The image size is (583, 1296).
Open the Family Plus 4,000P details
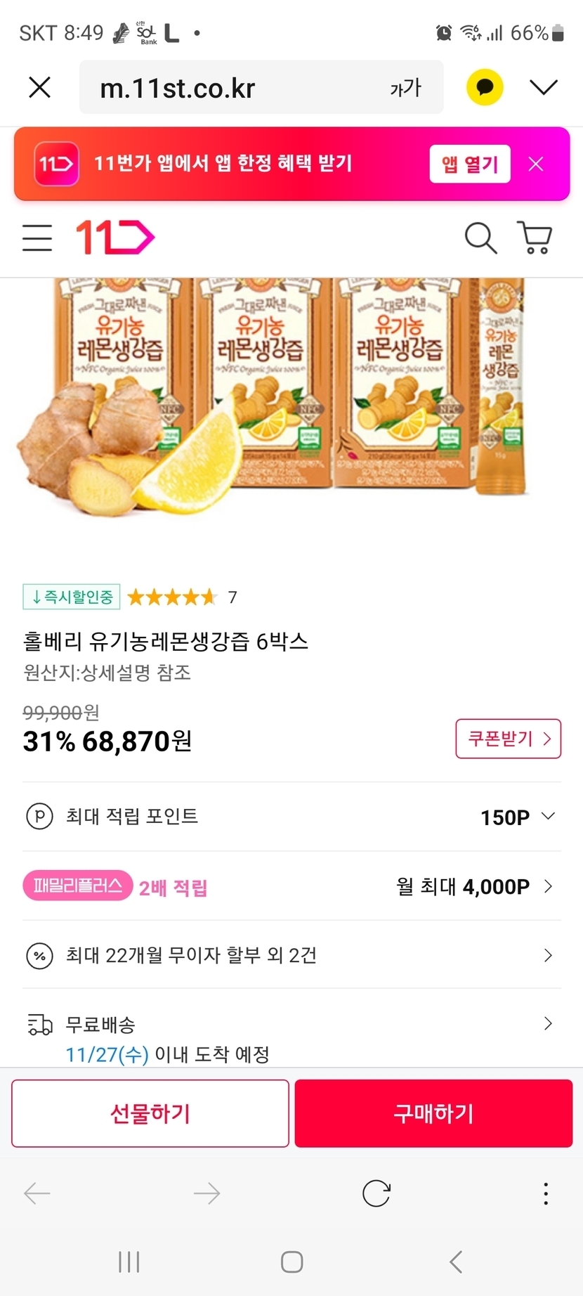pyautogui.click(x=548, y=886)
